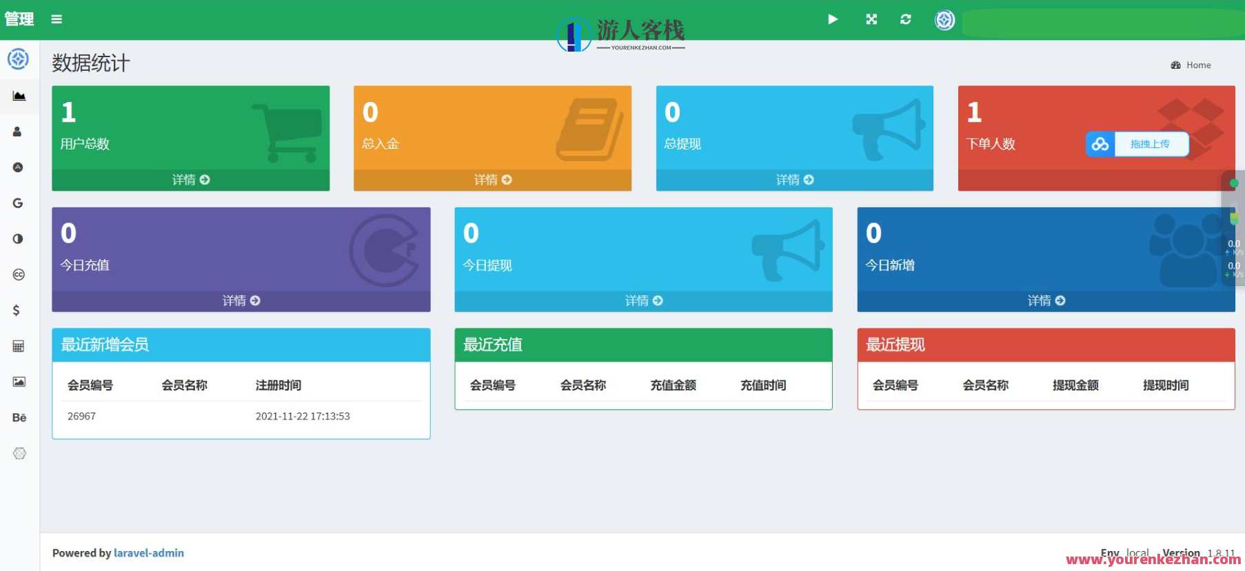1245x571 pixels.
Task: Open the laravel-admin footer link
Action: coord(148,553)
